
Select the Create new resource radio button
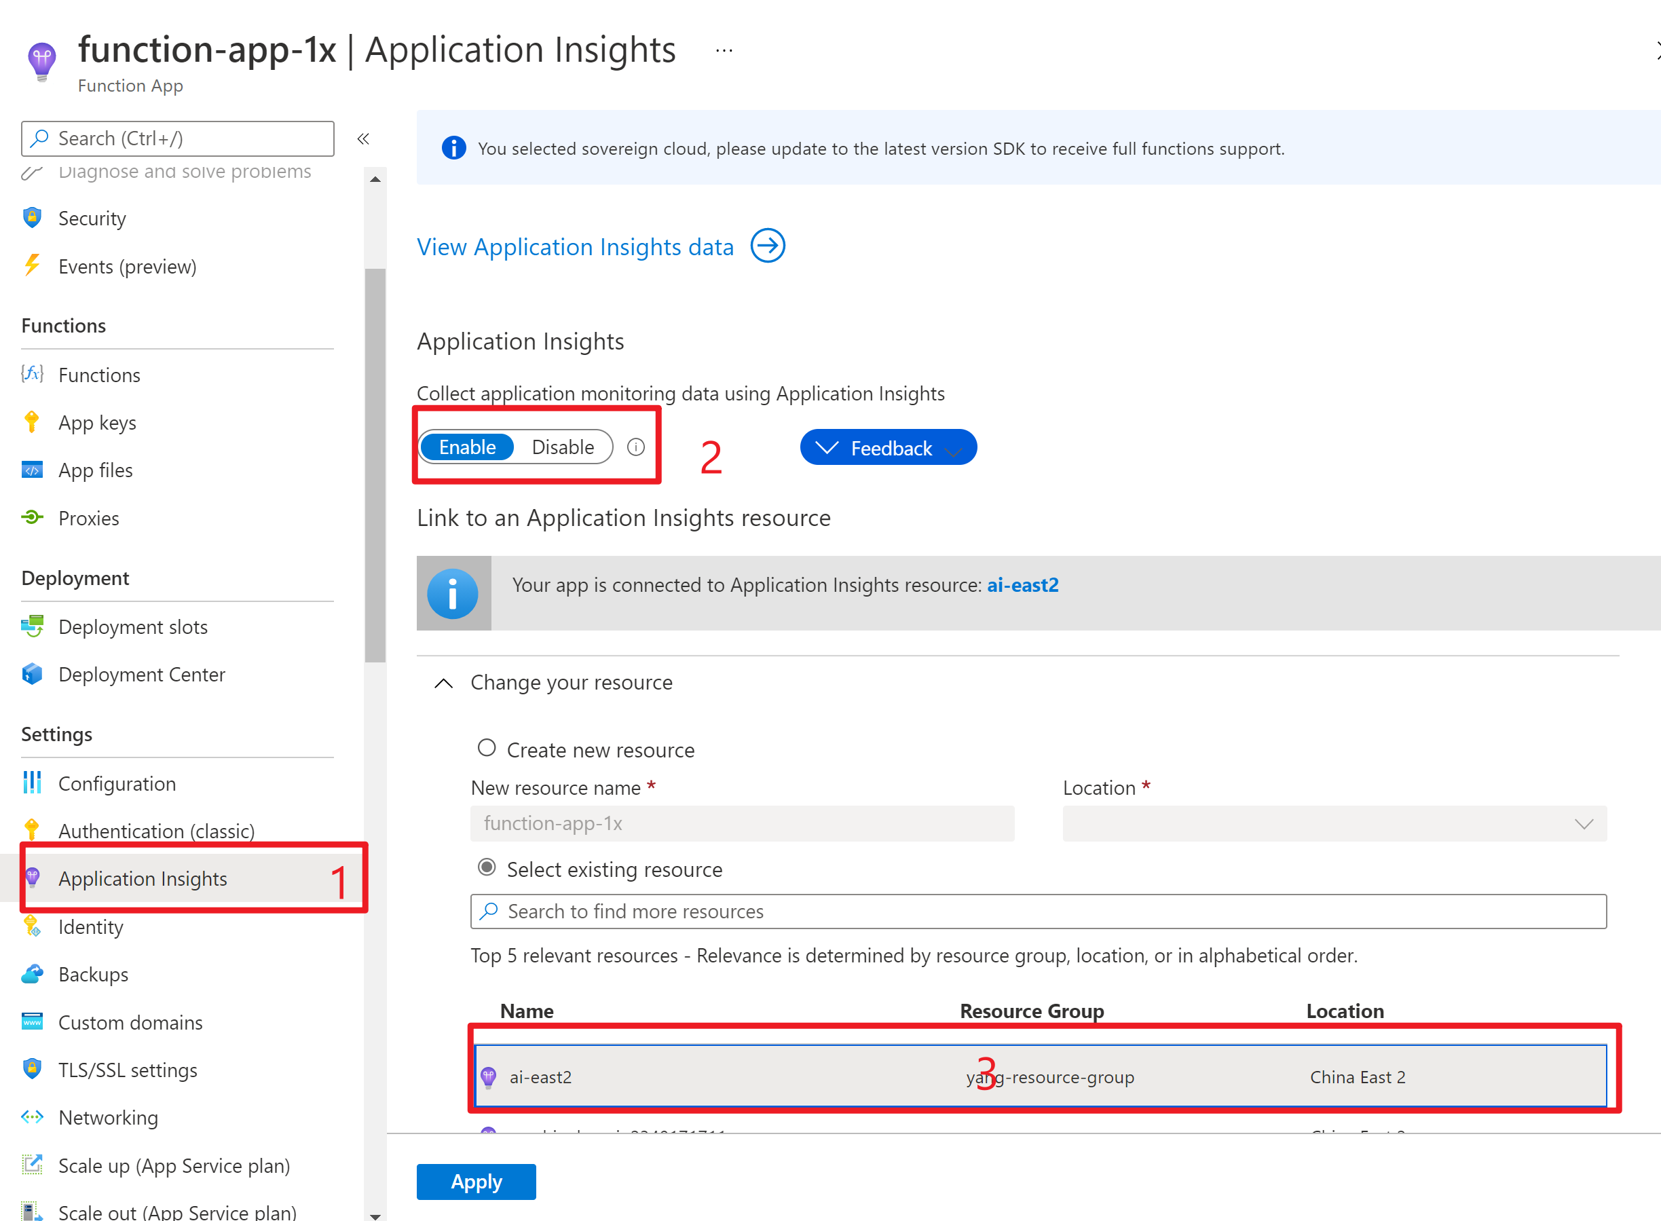click(x=487, y=748)
